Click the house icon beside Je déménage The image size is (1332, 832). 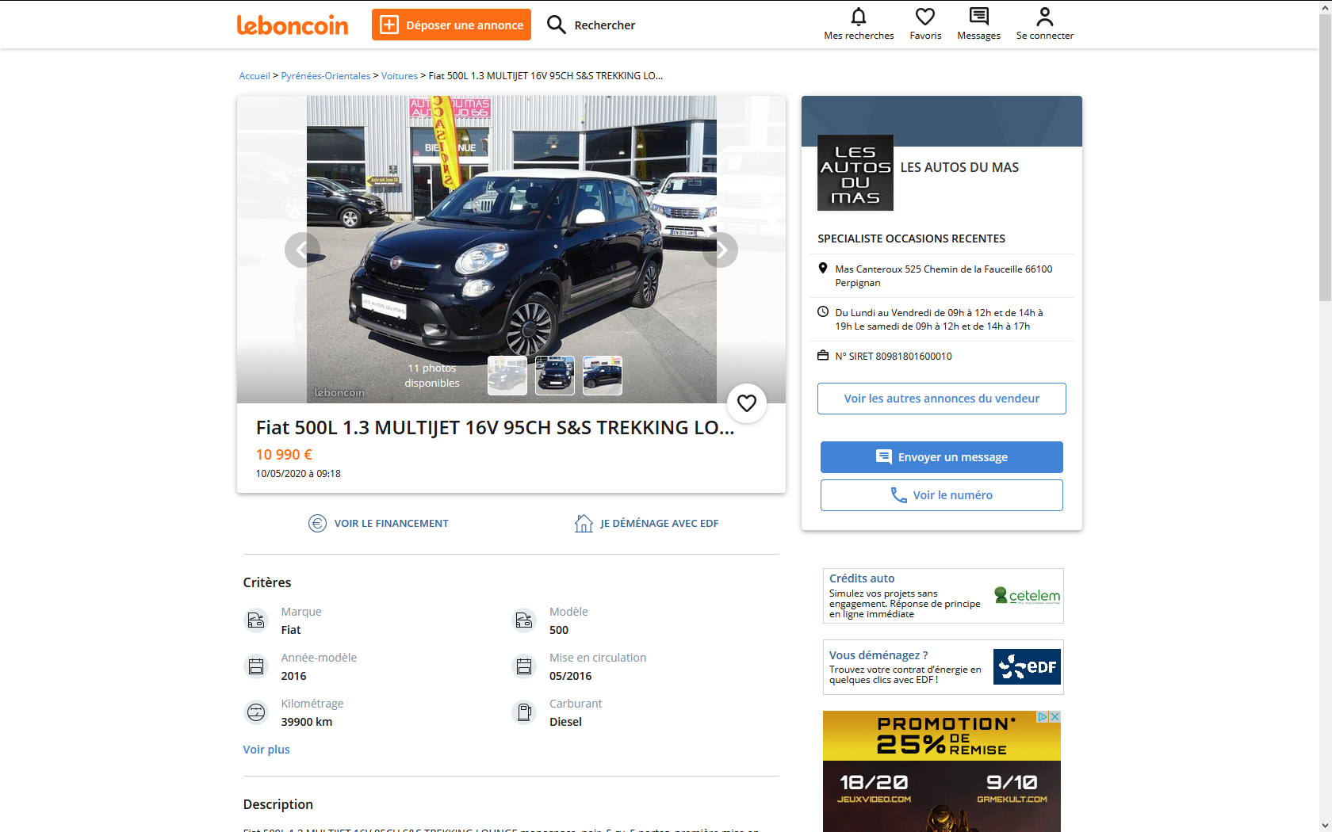(x=584, y=523)
